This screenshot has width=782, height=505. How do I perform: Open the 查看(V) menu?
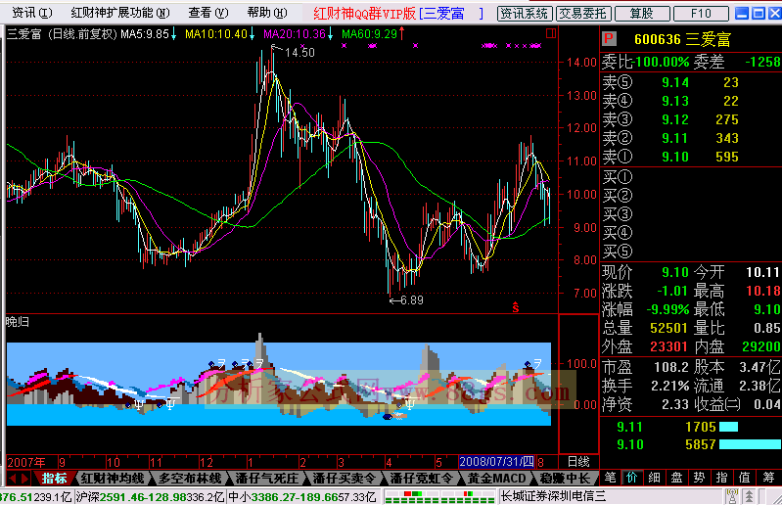[207, 12]
